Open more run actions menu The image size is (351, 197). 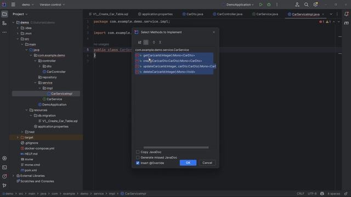[x=277, y=5]
